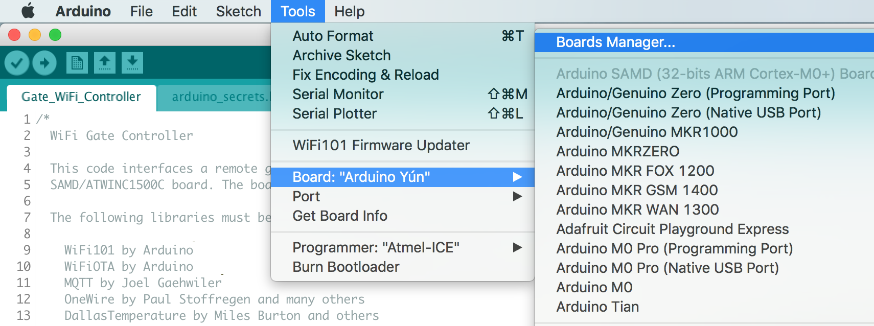Create a new sketch with New icon
This screenshot has width=874, height=326.
77,63
